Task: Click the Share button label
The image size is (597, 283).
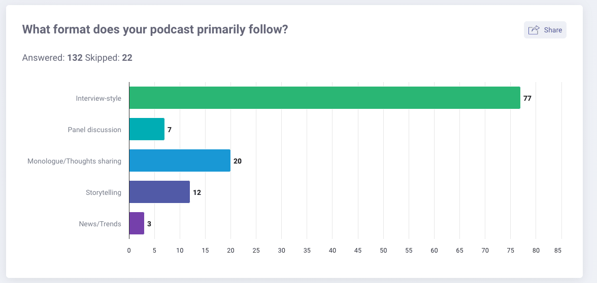Action: click(x=553, y=30)
